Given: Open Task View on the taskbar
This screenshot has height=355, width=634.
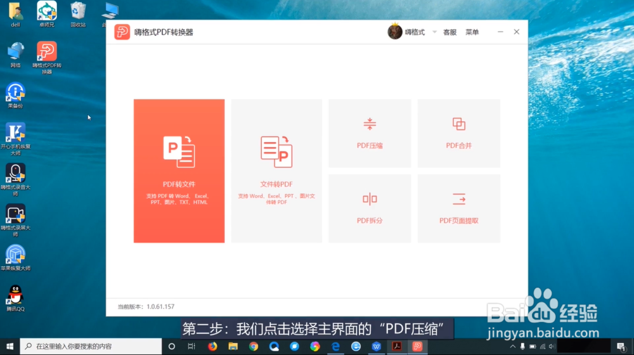Looking at the screenshot, I should [x=191, y=347].
